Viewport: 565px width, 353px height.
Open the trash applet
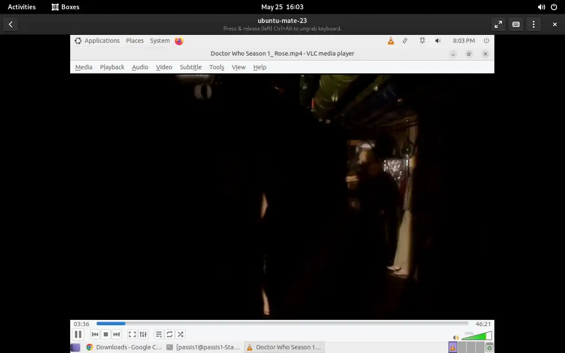coord(490,347)
